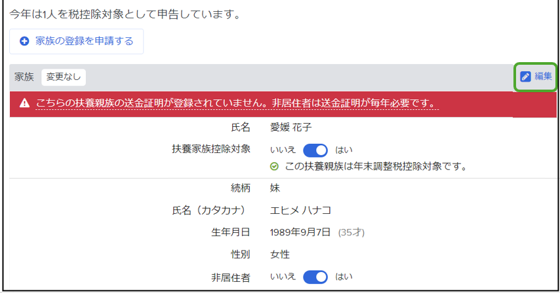Viewport: 560px width, 293px height.
Task: Click the blue plus circle icon
Action: (x=24, y=41)
